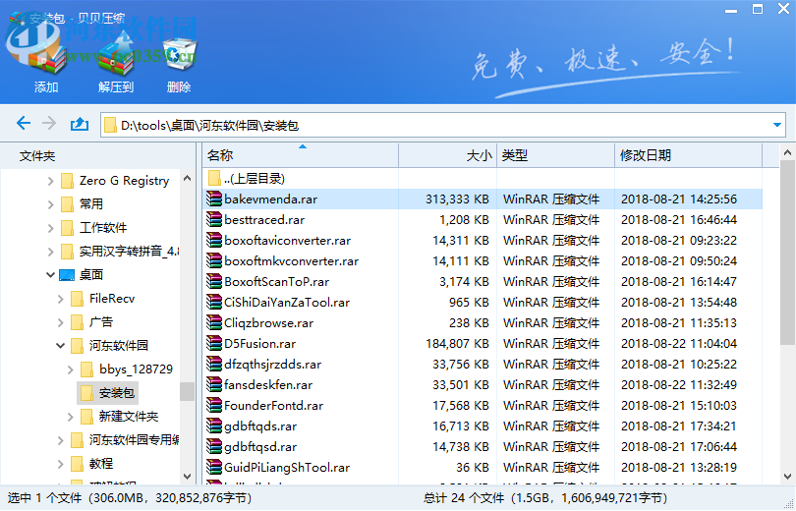Image resolution: width=796 pixels, height=511 pixels.
Task: Click folder tree scrollbar down arrow
Action: [187, 477]
